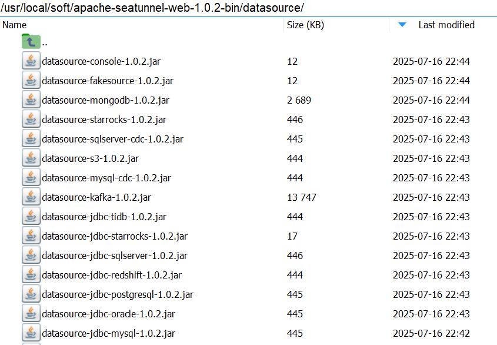Click the jar icon for datasource-s3-1.0.2.jar

31,158
